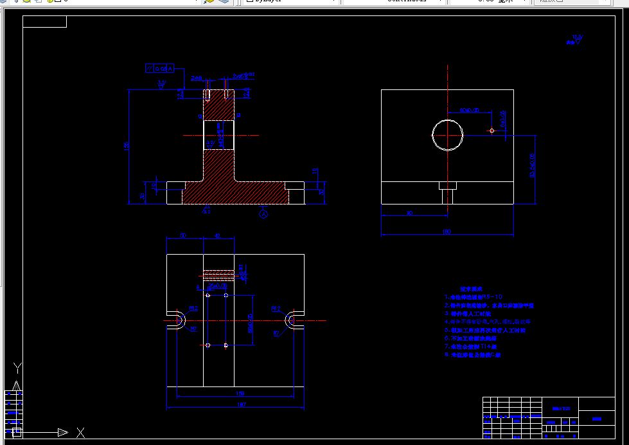Select the dimension 6 near top holes
This screenshot has height=445, width=629.
(198, 287)
